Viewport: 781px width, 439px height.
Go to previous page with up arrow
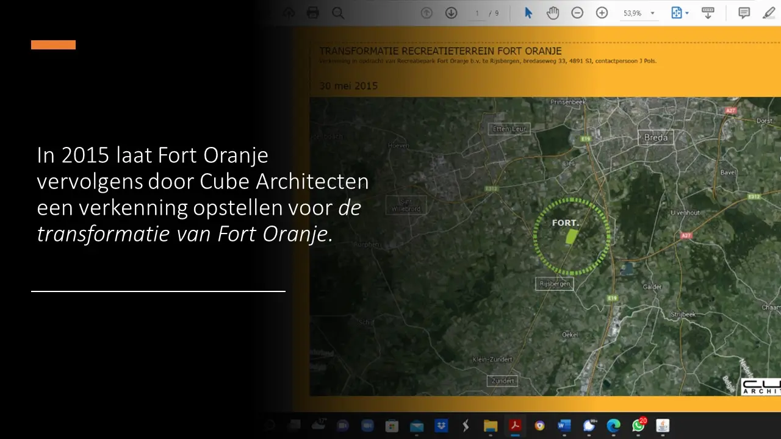[x=427, y=13]
